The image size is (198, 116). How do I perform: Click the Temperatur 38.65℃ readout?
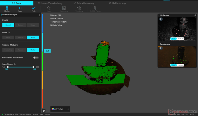(x=58, y=22)
